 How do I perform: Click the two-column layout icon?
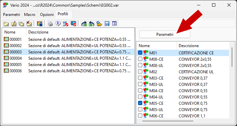pyautogui.click(x=115, y=24)
